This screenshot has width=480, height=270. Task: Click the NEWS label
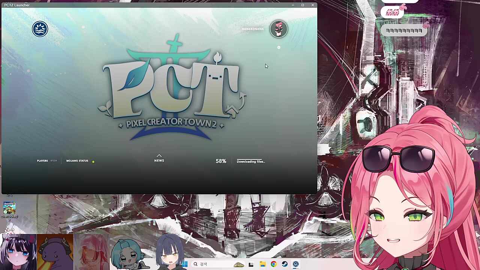click(159, 161)
